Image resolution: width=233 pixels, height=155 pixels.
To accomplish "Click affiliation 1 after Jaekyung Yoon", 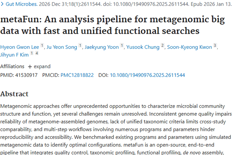I will click(x=122, y=46).
